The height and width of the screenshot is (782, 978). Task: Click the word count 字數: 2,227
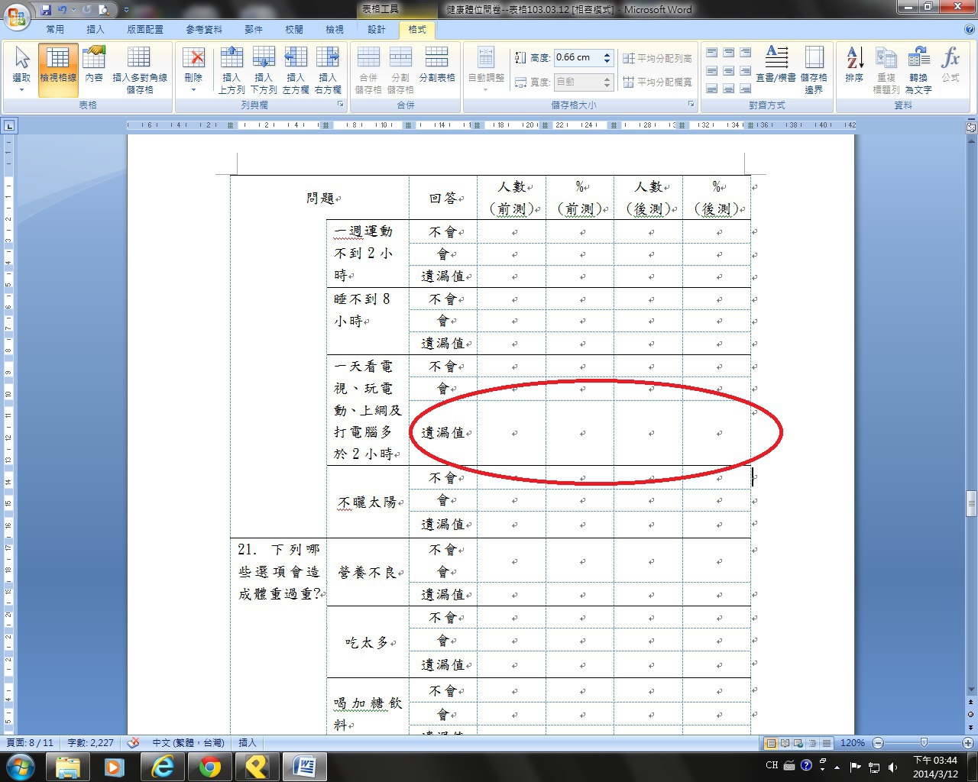click(91, 743)
